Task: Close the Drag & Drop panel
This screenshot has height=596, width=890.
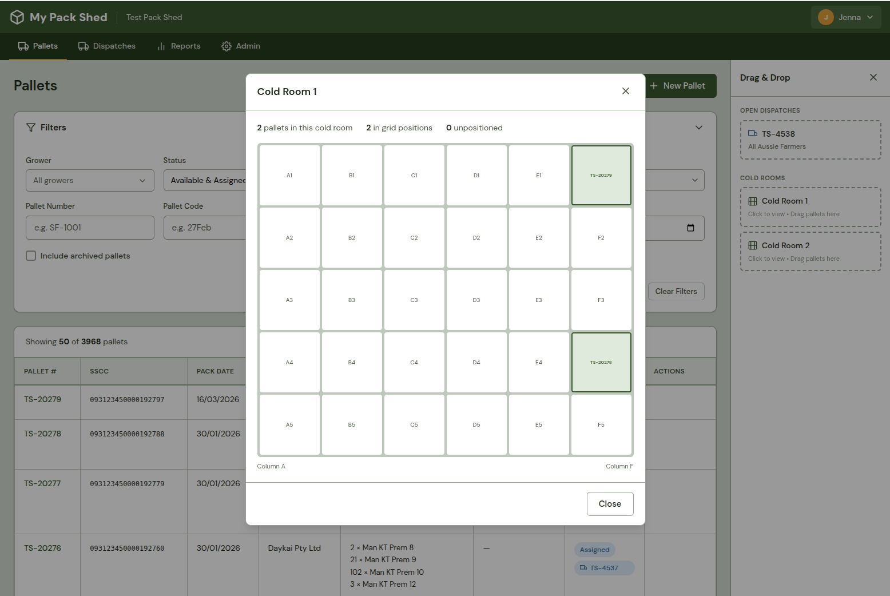Action: coord(873,78)
